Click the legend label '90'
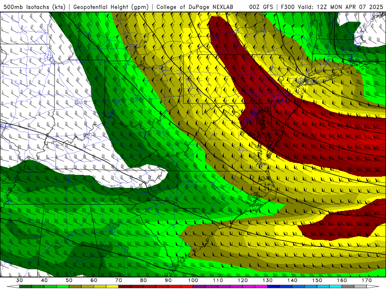386x289 pixels. pyautogui.click(x=168, y=280)
